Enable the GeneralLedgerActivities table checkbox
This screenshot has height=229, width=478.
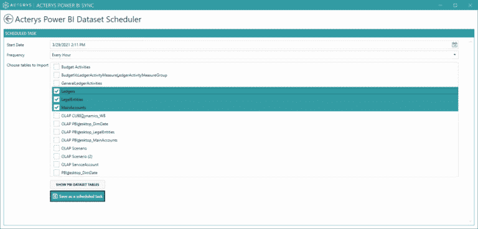tap(57, 83)
